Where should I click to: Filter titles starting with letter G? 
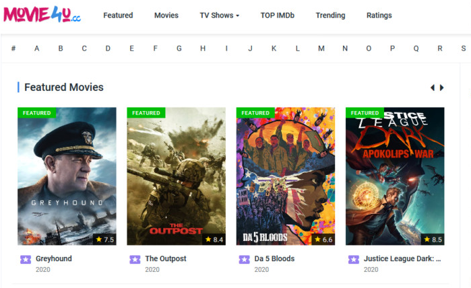tap(179, 48)
